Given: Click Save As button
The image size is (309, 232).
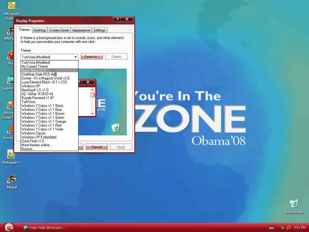Looking at the screenshot, I should coord(92,56).
